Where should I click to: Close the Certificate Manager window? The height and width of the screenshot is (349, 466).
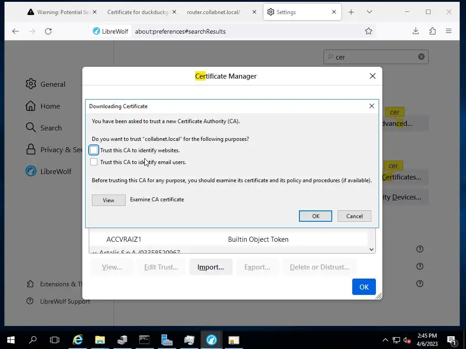pyautogui.click(x=372, y=76)
